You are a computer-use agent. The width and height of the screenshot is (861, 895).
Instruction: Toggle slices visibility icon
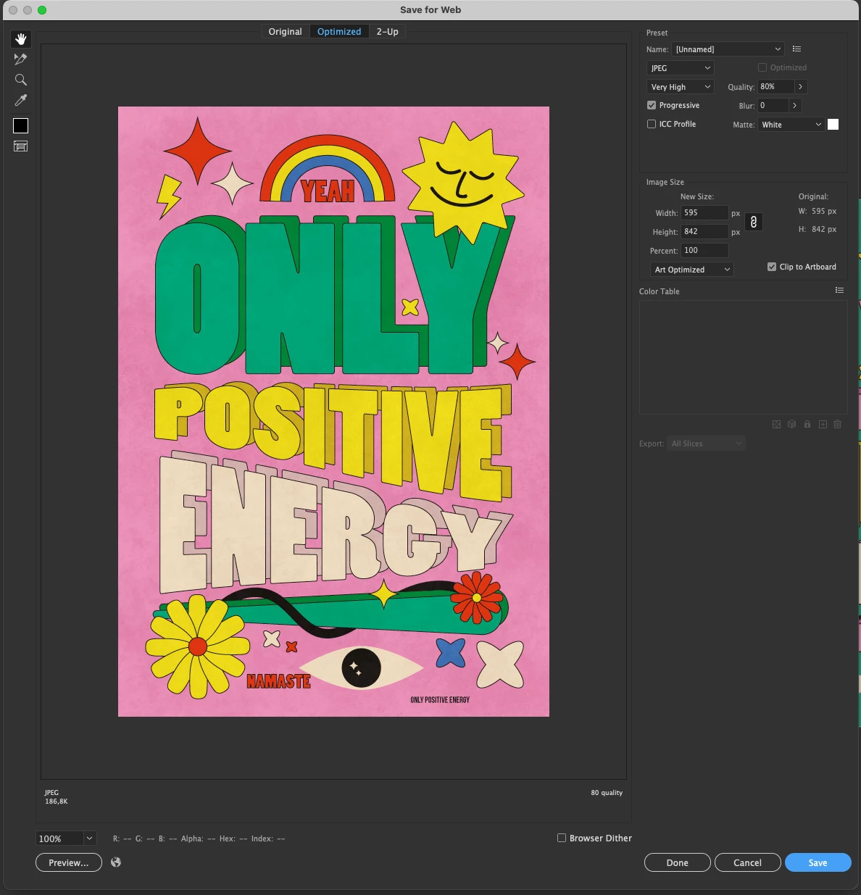(x=21, y=146)
